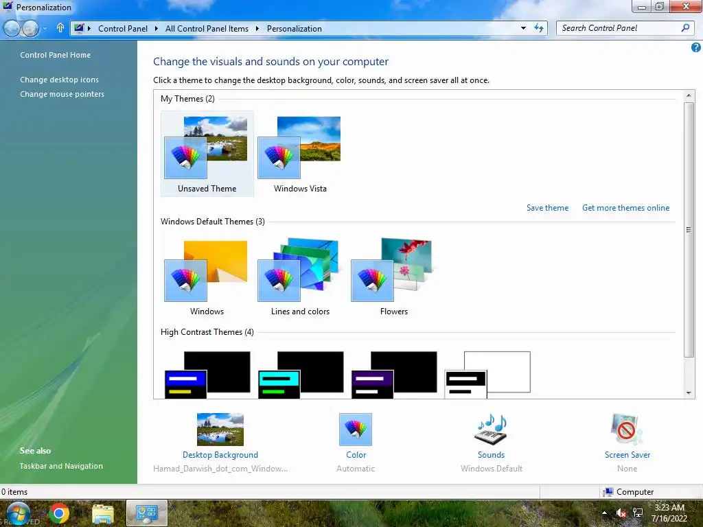Click the Control Panel breadcrumb

click(122, 29)
